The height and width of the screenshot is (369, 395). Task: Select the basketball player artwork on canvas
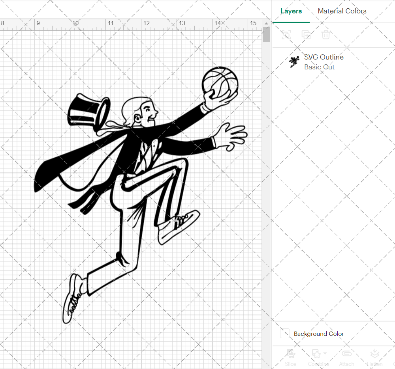[x=141, y=195]
